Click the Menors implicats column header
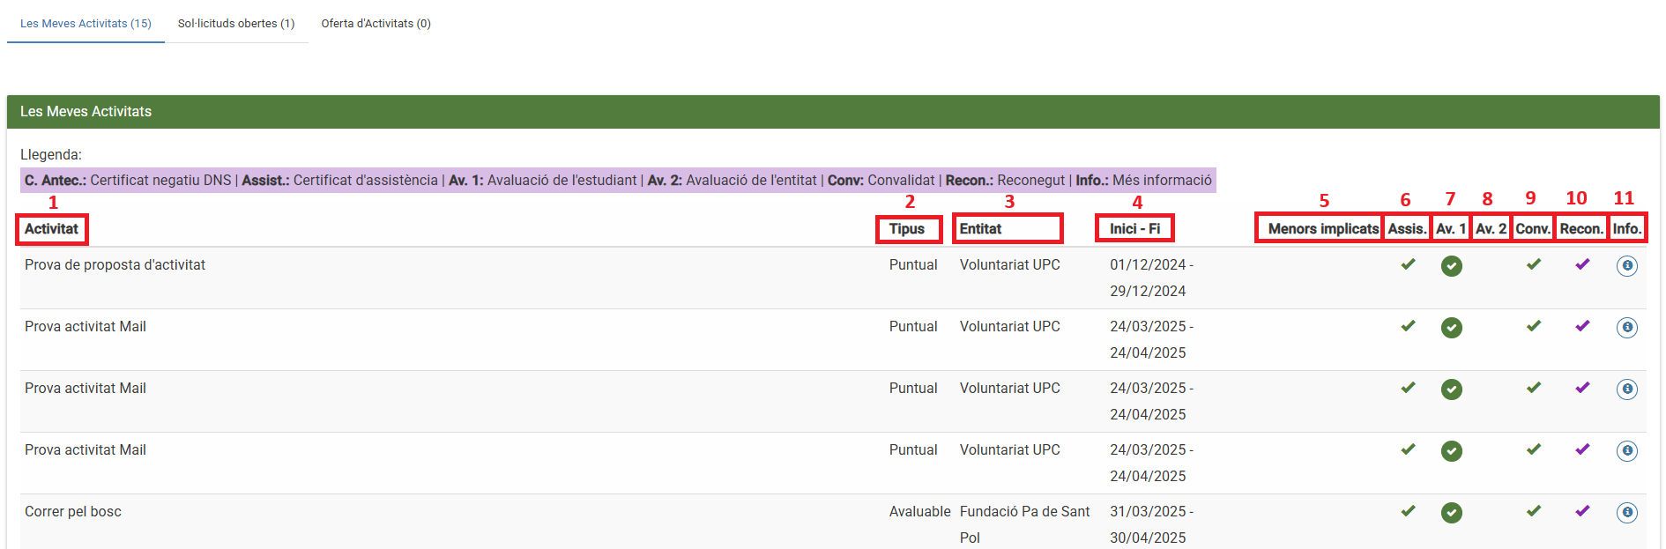 1323,229
